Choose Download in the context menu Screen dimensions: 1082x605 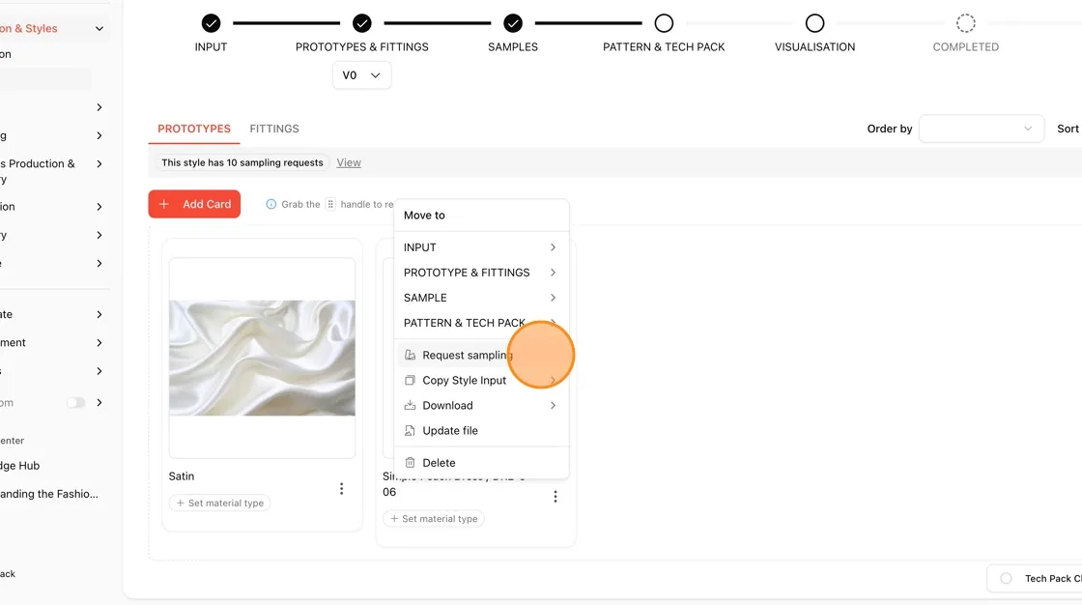tap(481, 405)
